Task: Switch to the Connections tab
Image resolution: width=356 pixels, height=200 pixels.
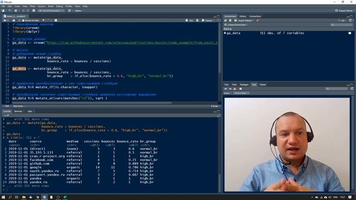Action: pyautogui.click(x=255, y=16)
